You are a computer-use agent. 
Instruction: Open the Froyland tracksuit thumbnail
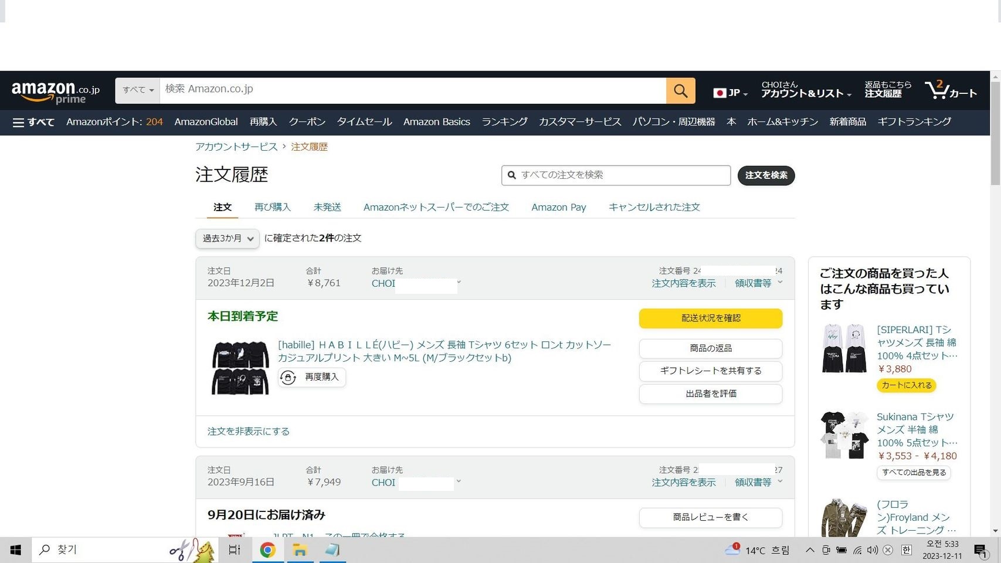click(844, 518)
